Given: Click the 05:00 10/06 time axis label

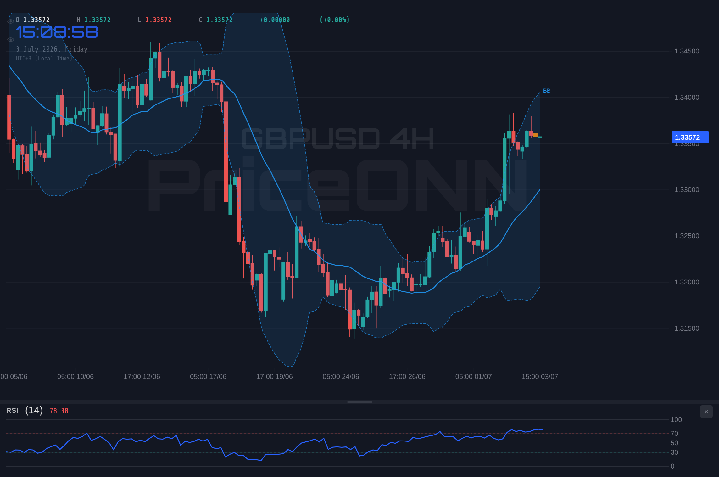Looking at the screenshot, I should (75, 377).
